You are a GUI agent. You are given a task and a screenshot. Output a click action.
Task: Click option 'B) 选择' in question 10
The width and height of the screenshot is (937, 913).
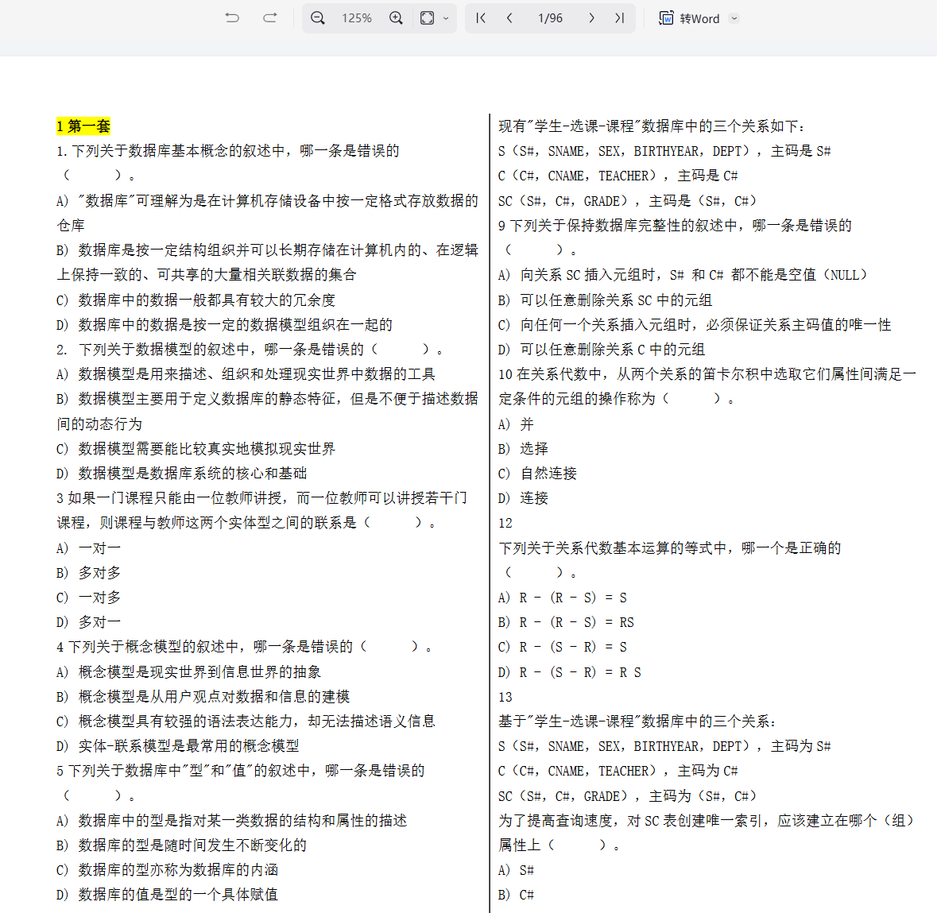524,449
